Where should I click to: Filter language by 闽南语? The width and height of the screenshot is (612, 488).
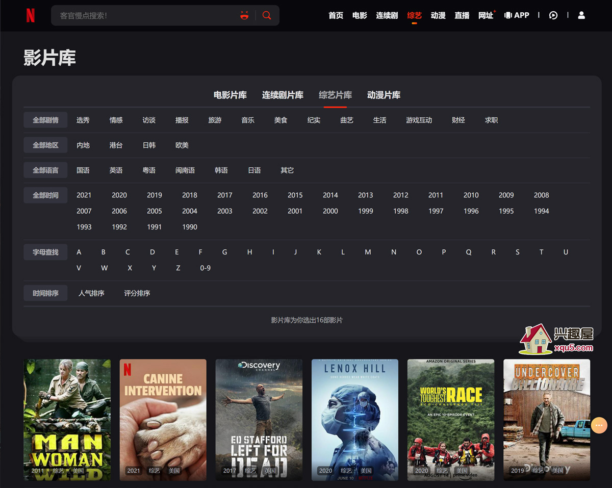tap(185, 170)
